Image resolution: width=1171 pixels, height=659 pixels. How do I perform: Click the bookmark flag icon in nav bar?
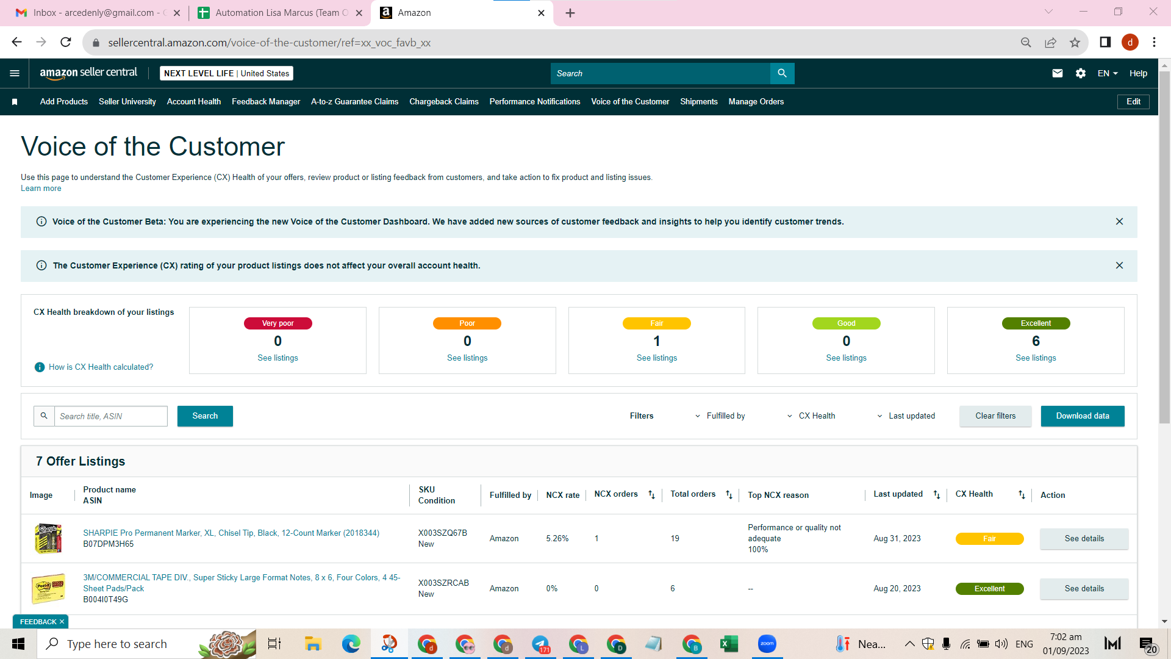click(15, 102)
